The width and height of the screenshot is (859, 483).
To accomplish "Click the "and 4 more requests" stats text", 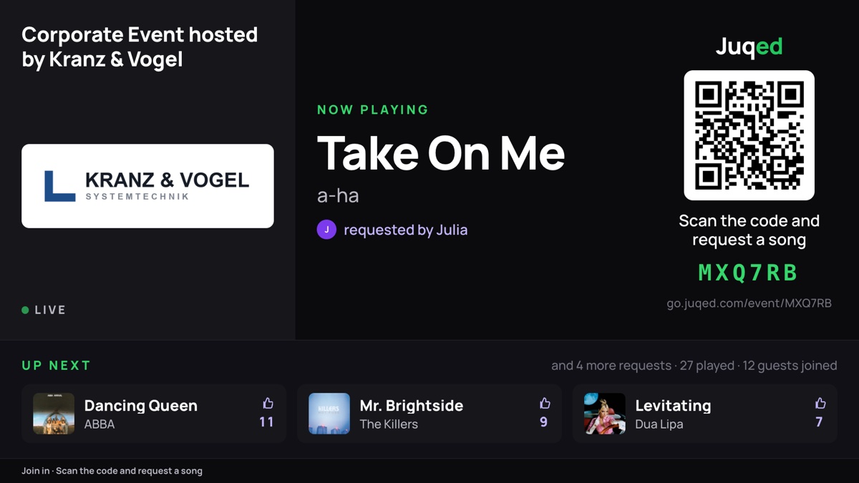I will point(611,366).
